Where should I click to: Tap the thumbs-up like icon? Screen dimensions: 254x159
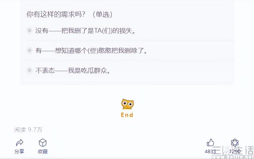[210, 143]
